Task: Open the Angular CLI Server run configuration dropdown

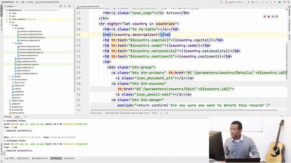Action: pos(235,2)
